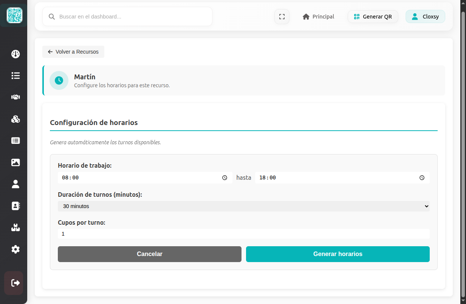This screenshot has height=304, width=466.
Task: Click the logout icon at sidebar bottom
Action: tap(15, 283)
